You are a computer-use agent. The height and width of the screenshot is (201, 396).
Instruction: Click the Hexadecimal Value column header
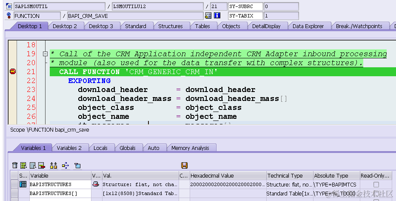pos(228,175)
